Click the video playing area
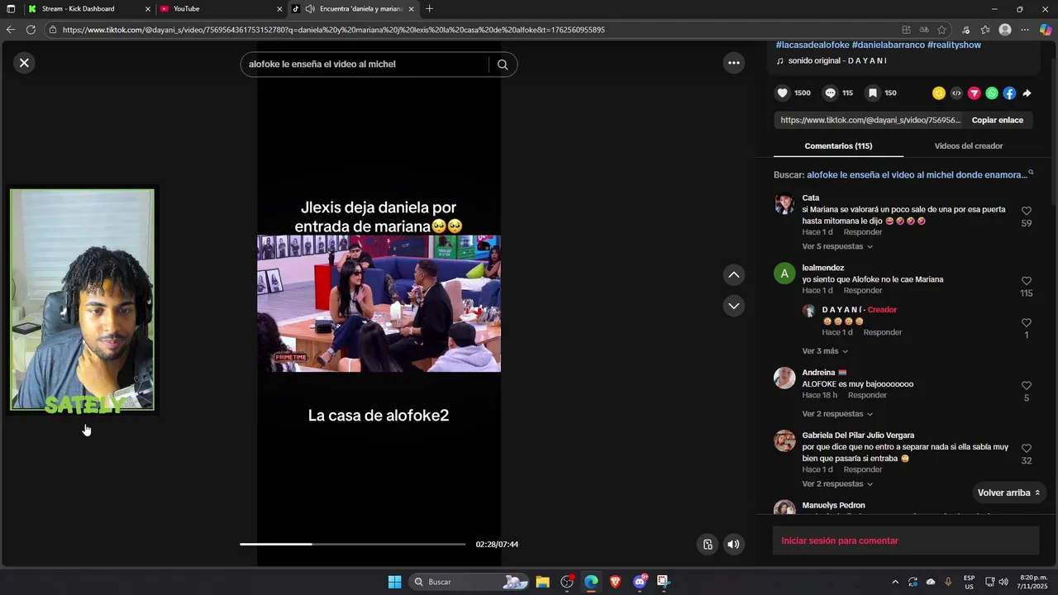This screenshot has width=1058, height=595. coord(379,303)
